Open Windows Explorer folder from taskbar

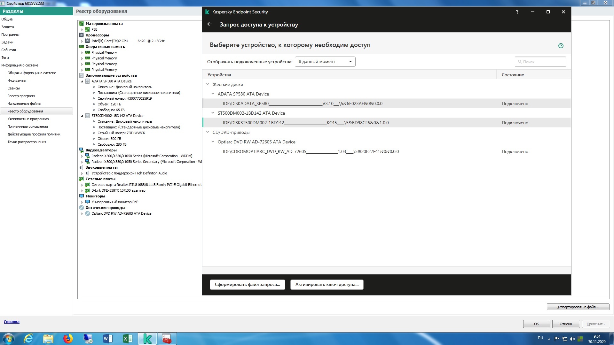tap(48, 339)
